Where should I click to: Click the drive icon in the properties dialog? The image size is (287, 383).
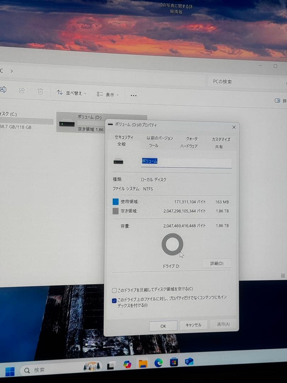[119, 161]
